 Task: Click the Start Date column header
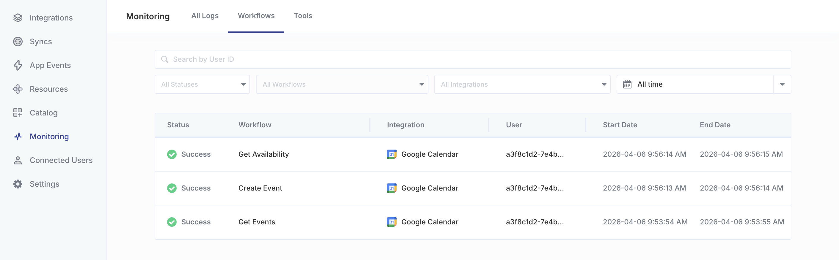tap(620, 125)
